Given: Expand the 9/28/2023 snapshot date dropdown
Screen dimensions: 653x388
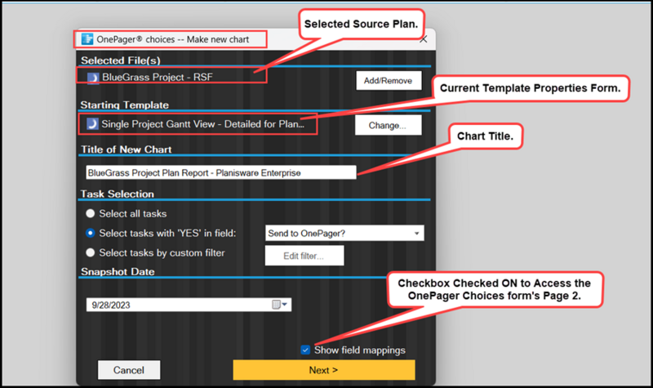Looking at the screenshot, I should 285,305.
